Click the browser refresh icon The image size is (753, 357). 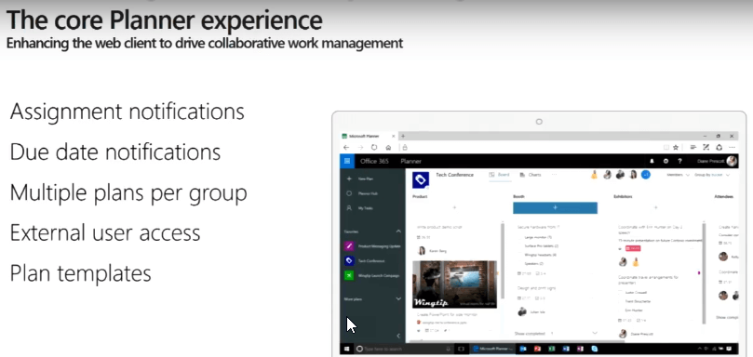pos(374,147)
